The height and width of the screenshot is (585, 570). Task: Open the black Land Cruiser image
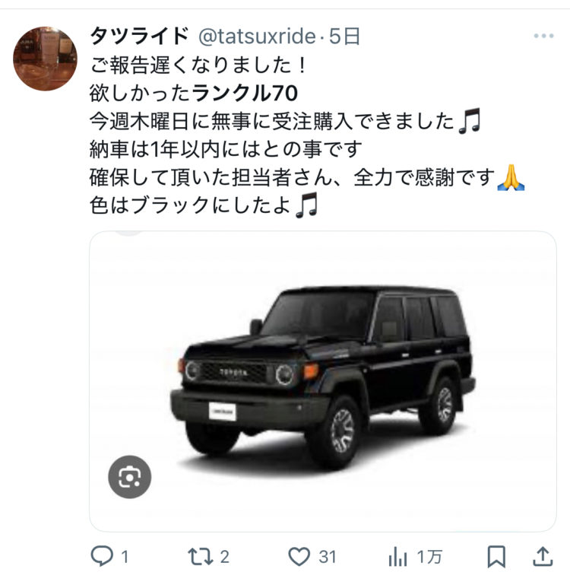(323, 381)
